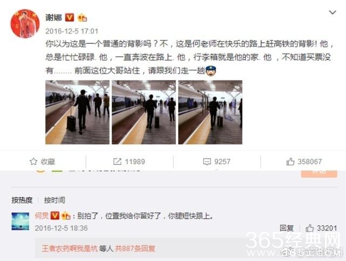Click 谢娜's round profile avatar

25,24
